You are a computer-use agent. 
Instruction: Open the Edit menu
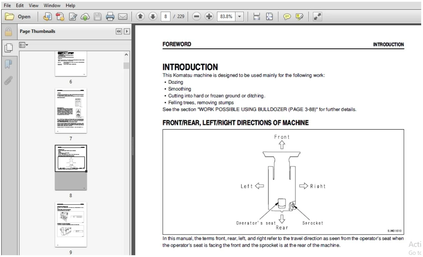pos(20,5)
